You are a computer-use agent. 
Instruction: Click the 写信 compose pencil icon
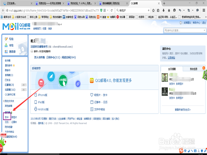pos(6,39)
